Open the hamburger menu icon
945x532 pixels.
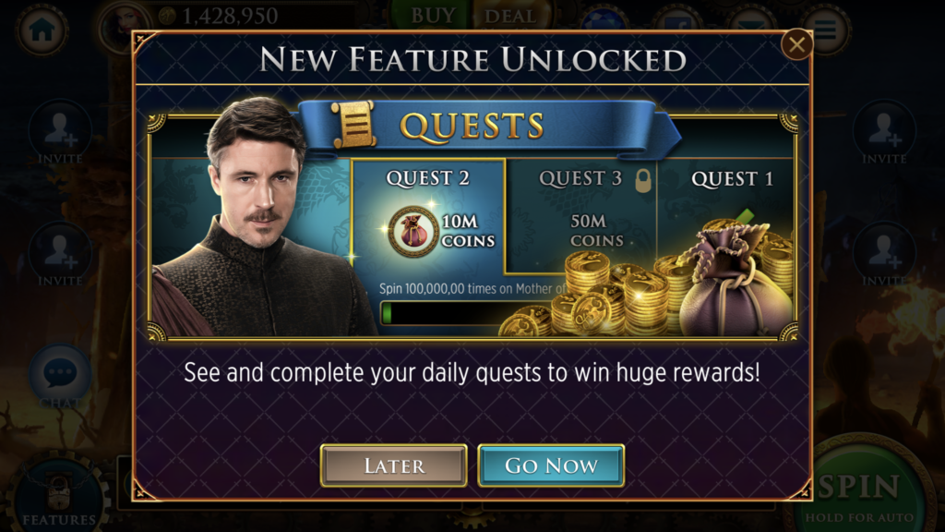826,29
